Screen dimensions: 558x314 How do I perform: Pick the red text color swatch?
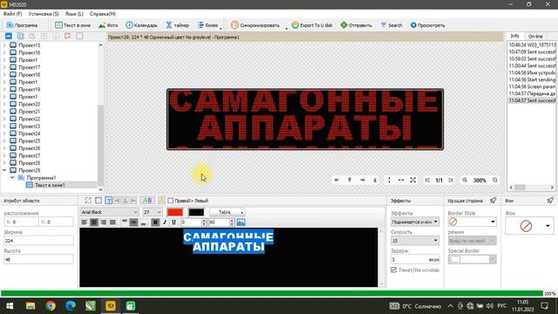(x=175, y=212)
